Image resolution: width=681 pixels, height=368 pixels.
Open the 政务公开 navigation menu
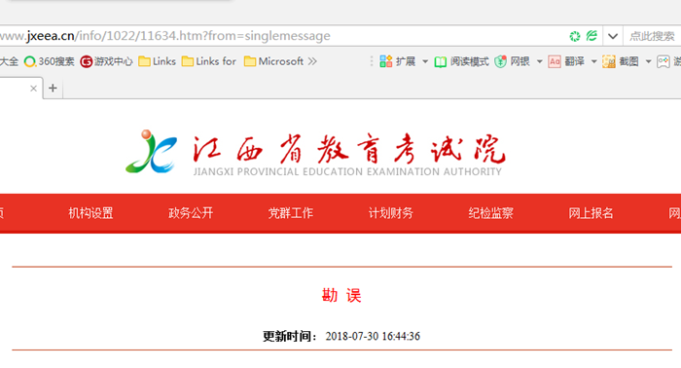point(191,213)
